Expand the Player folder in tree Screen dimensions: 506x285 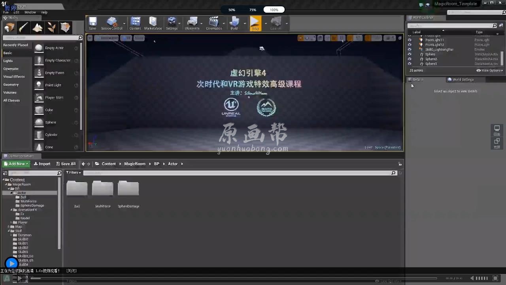point(11,222)
